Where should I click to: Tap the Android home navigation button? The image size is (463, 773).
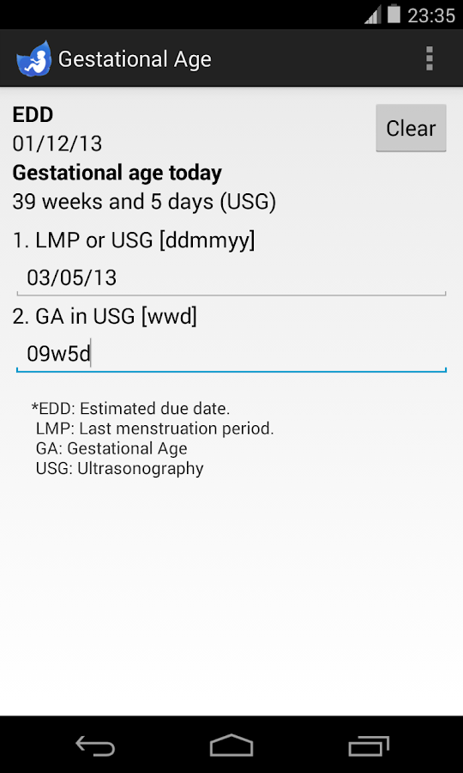pyautogui.click(x=231, y=745)
